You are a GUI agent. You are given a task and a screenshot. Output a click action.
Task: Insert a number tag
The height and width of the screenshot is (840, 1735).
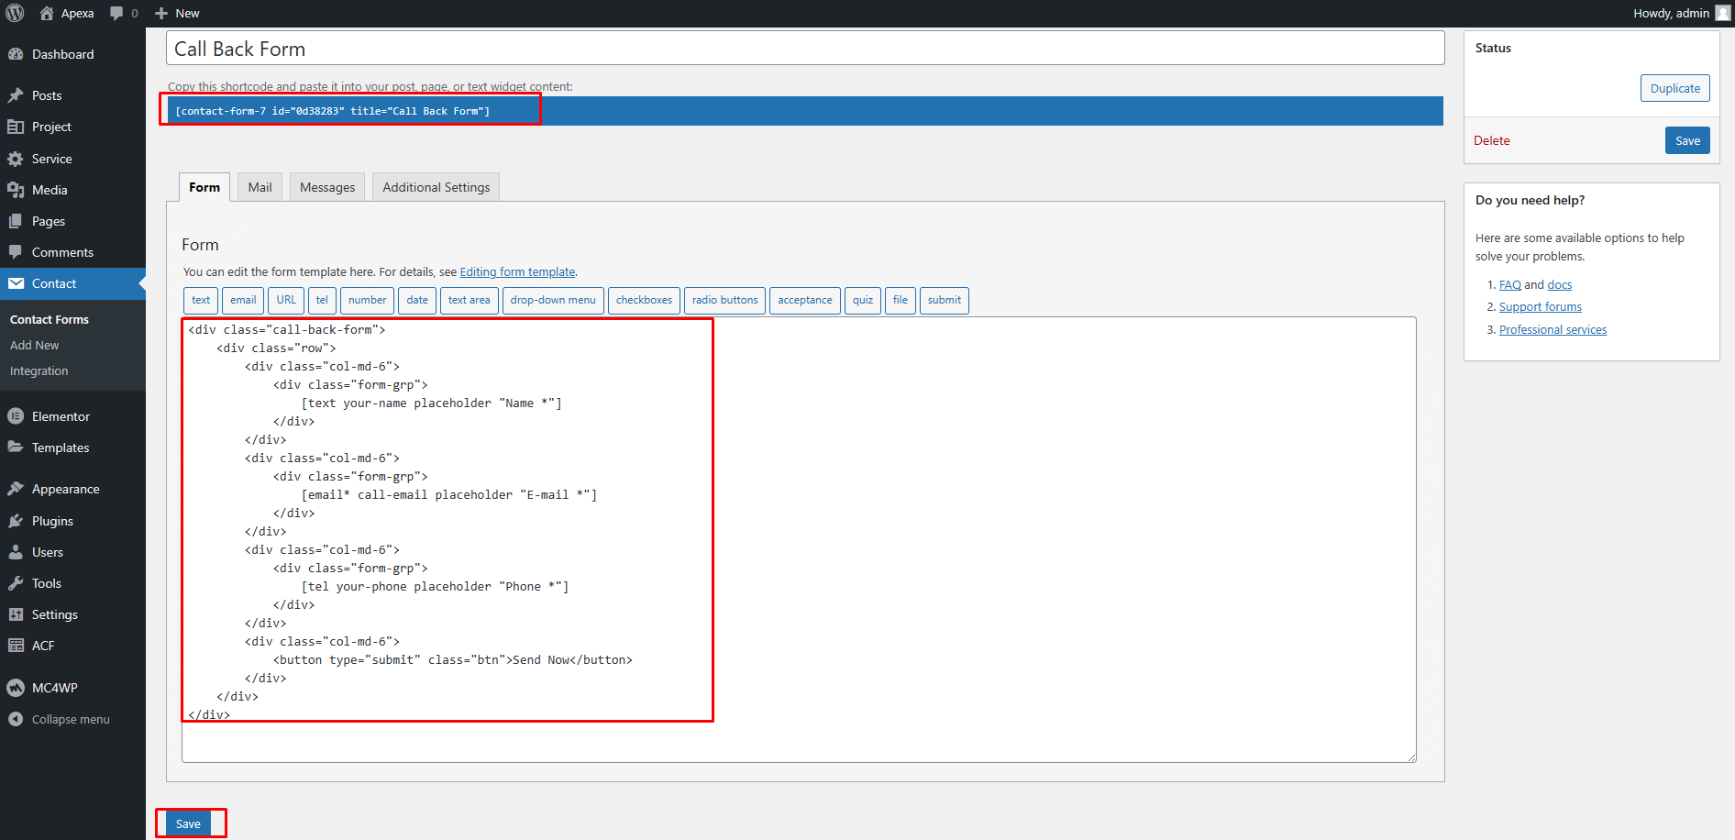(x=367, y=300)
